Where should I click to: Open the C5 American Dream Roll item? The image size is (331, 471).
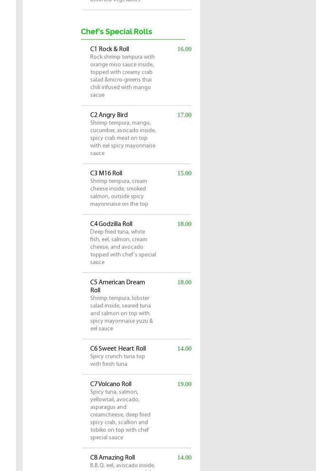point(117,286)
